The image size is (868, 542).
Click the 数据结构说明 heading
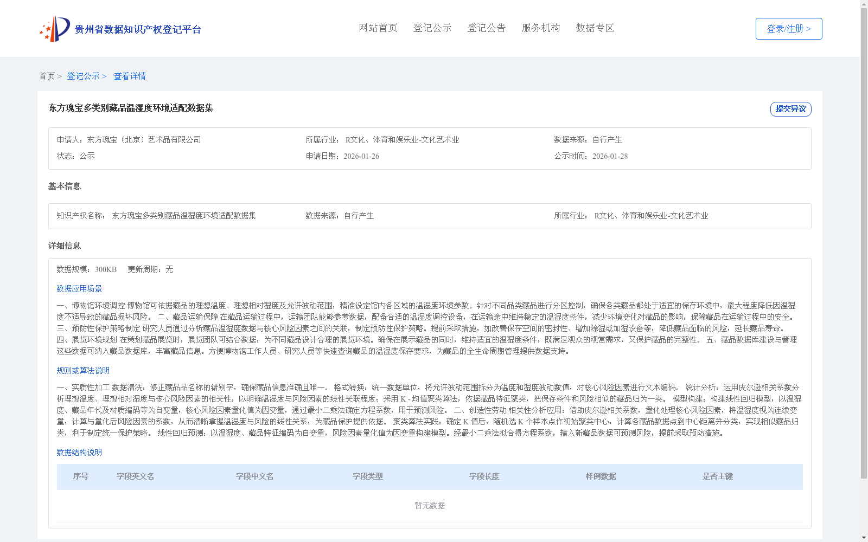(x=79, y=453)
